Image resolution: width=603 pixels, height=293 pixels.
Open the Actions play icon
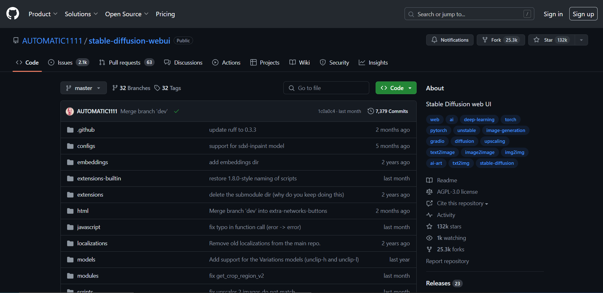(215, 62)
